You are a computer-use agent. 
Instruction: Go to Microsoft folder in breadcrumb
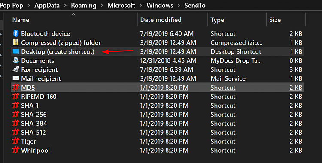tap(122, 5)
